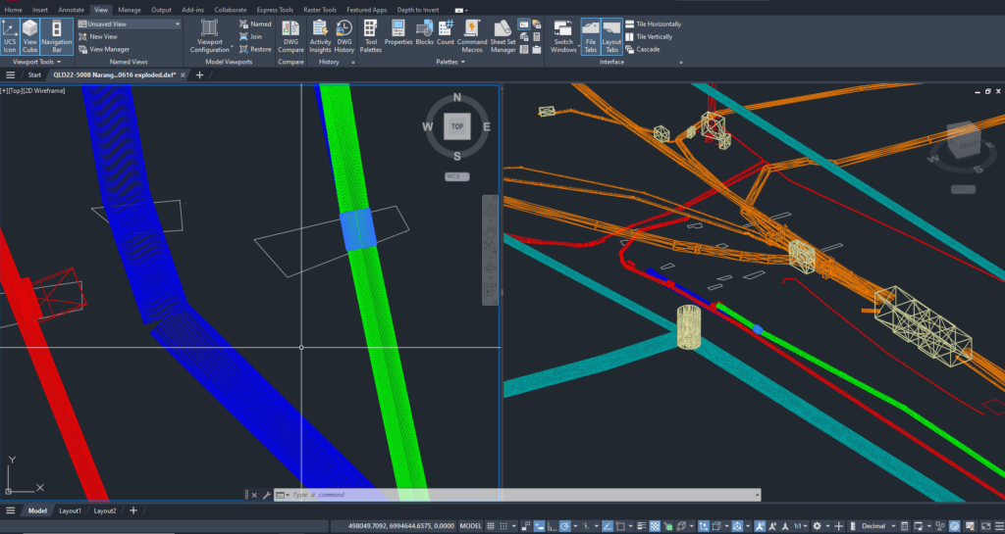Switch to the Layout1 tab
This screenshot has width=1005, height=534.
coord(70,510)
